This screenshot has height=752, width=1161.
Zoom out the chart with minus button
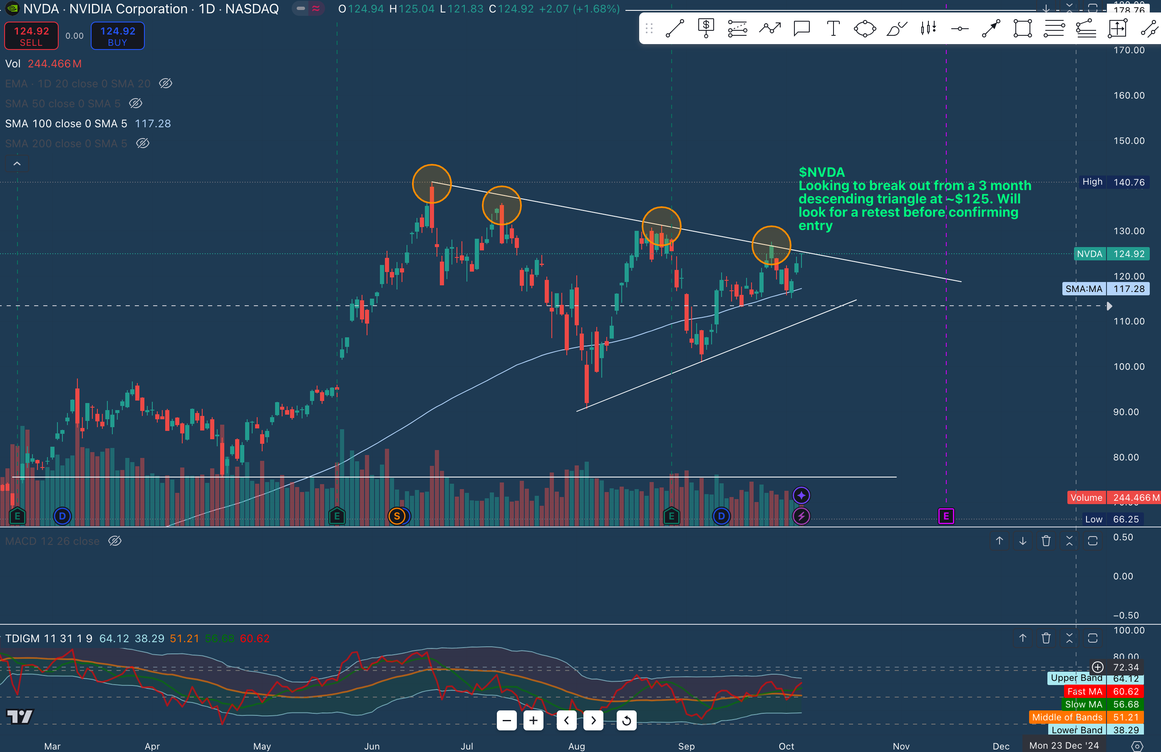507,720
